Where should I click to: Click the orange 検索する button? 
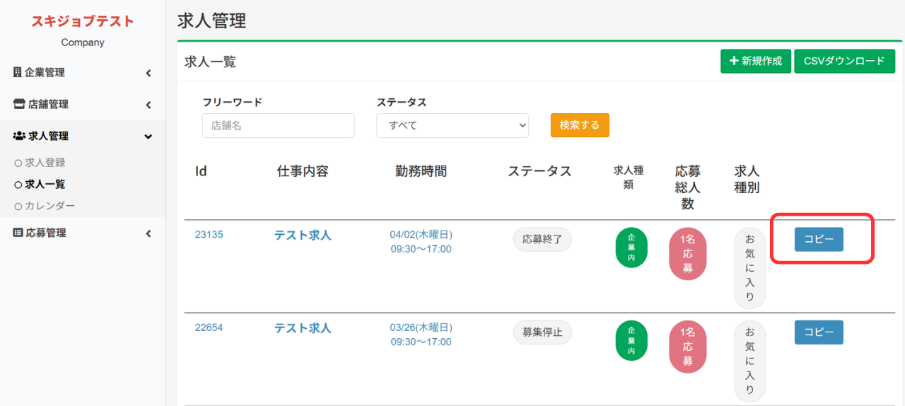580,125
